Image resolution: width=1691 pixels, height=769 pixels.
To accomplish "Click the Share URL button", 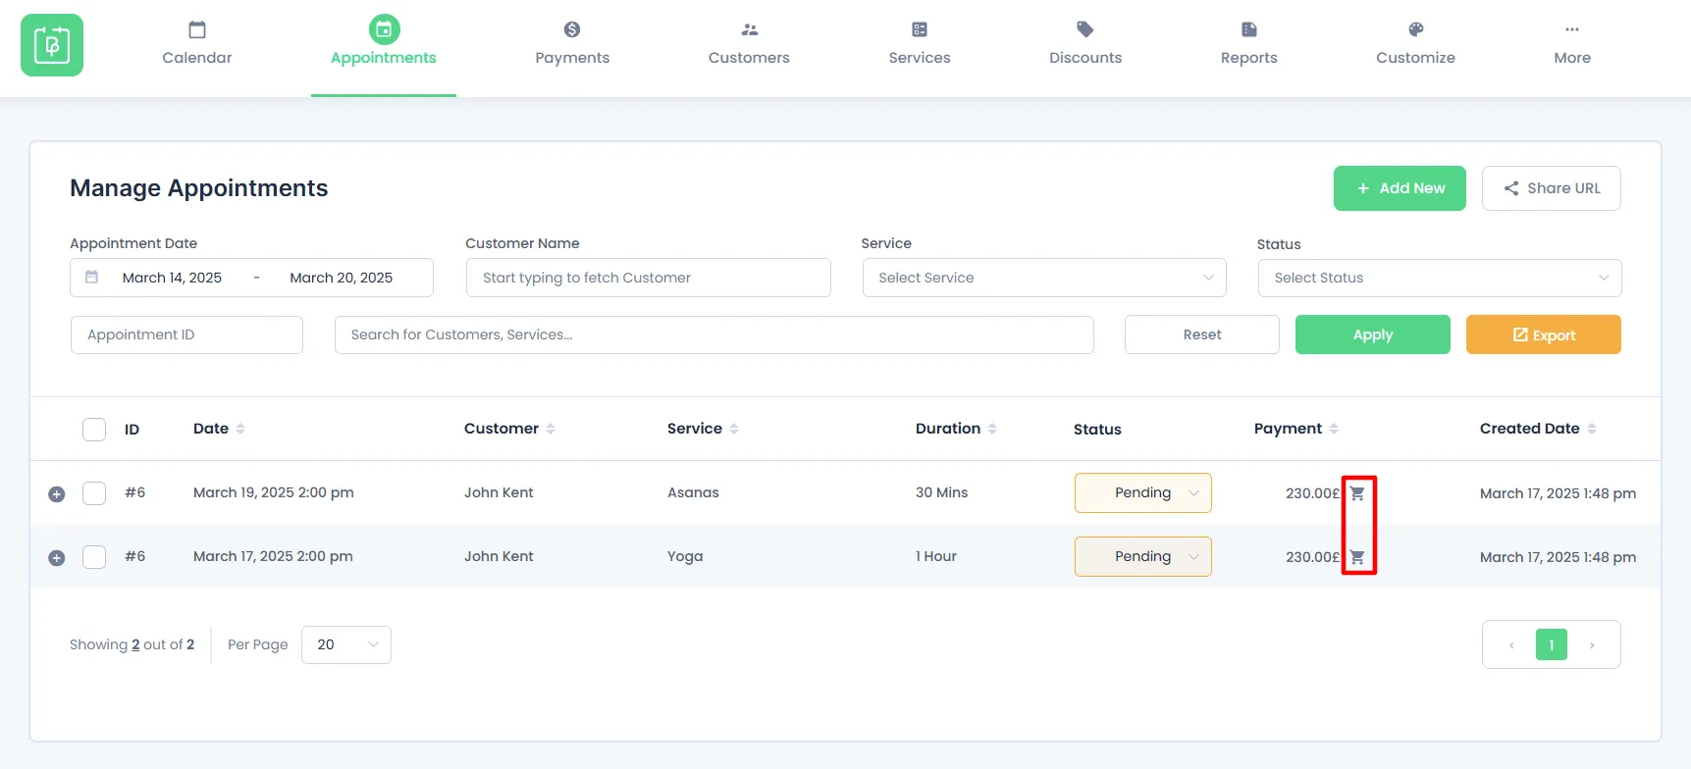I will coord(1552,188).
